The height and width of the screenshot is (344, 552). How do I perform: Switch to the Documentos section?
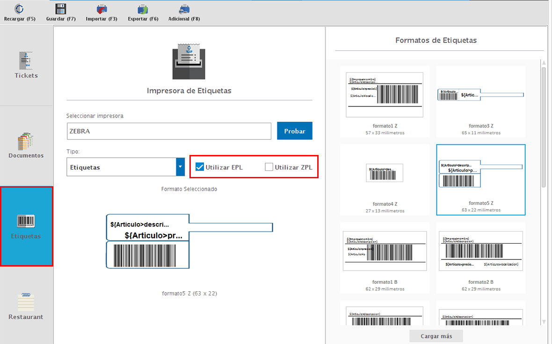pyautogui.click(x=26, y=146)
